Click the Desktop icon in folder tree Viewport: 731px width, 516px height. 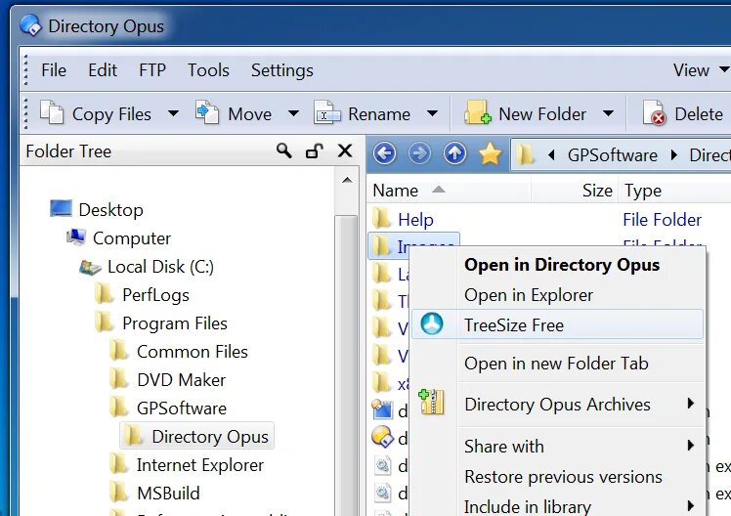(61, 208)
